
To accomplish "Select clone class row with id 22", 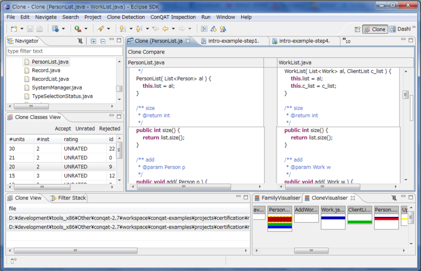I will [62, 148].
